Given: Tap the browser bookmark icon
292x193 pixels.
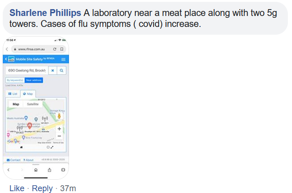Looking at the screenshot, I should coord(62,49).
